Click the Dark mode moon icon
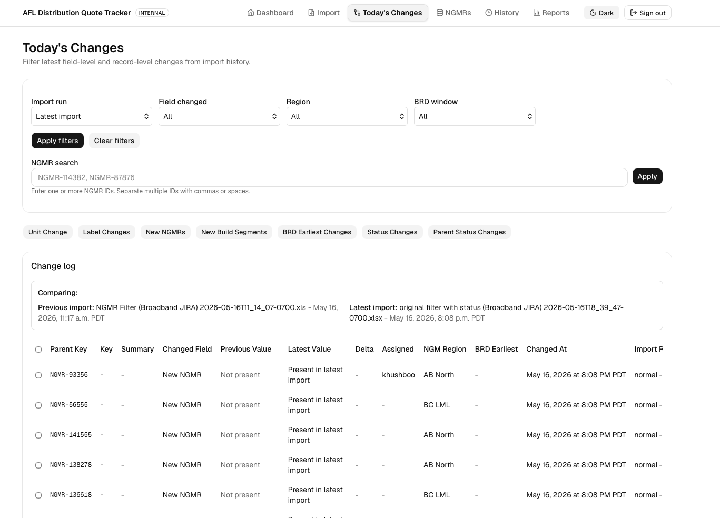This screenshot has width=720, height=518. pyautogui.click(x=593, y=13)
